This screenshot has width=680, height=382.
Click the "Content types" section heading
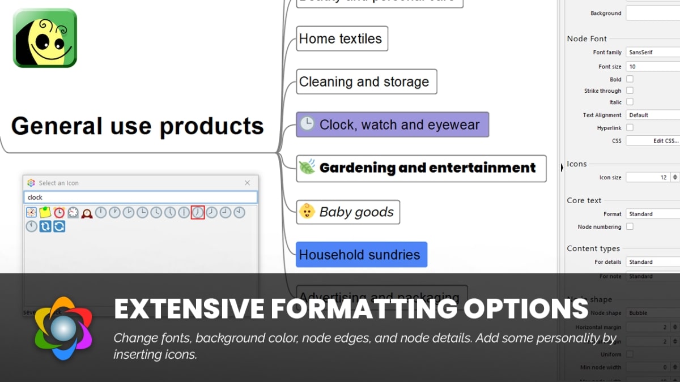pos(593,248)
